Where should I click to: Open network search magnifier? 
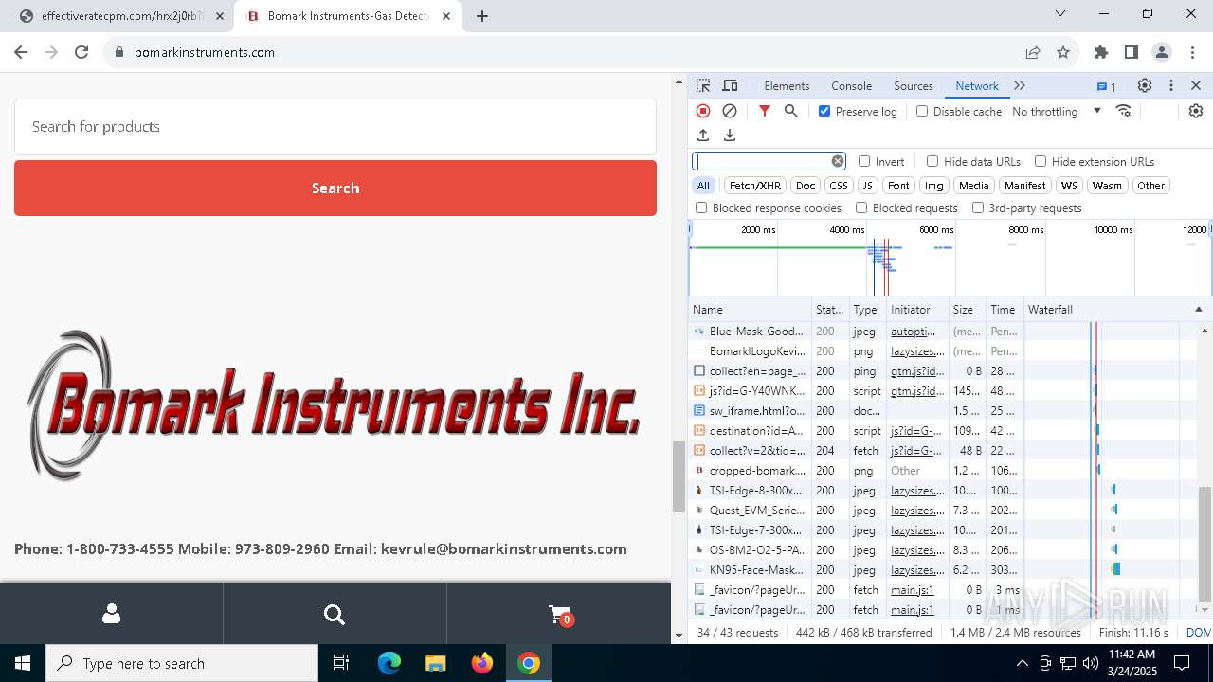click(791, 111)
